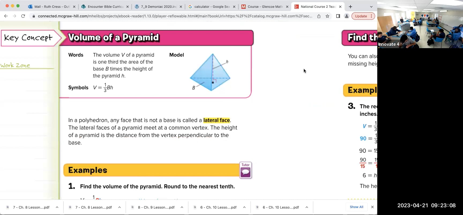Click the pyramid model diagram
This screenshot has width=463, height=215.
coord(210,72)
